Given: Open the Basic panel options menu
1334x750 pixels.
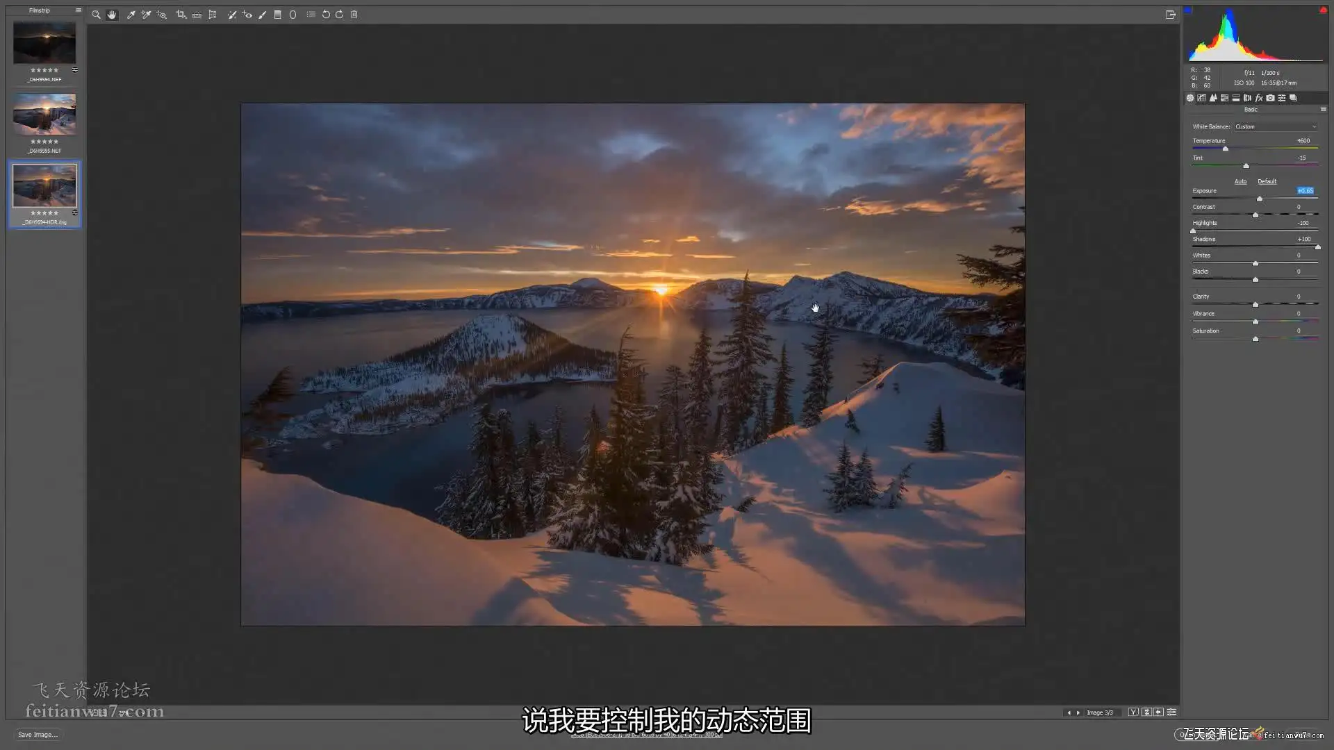Looking at the screenshot, I should tap(1323, 110).
